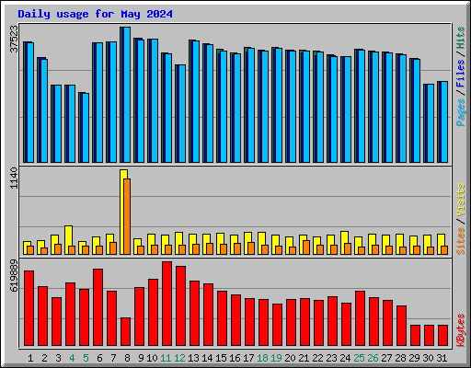Screen dimensions: 471x368
Task: Click the red KBytes bar for day 1
Action: [29, 308]
